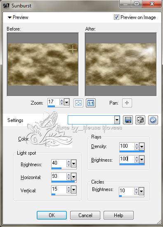Viewport: 163px width, 227px height.
Task: Open the Light spot Horizontal dropdown arrow
Action: tap(74, 177)
